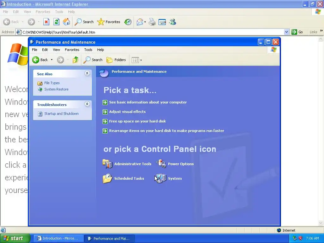Click the Adjust visual effects task link

[x=127, y=112]
